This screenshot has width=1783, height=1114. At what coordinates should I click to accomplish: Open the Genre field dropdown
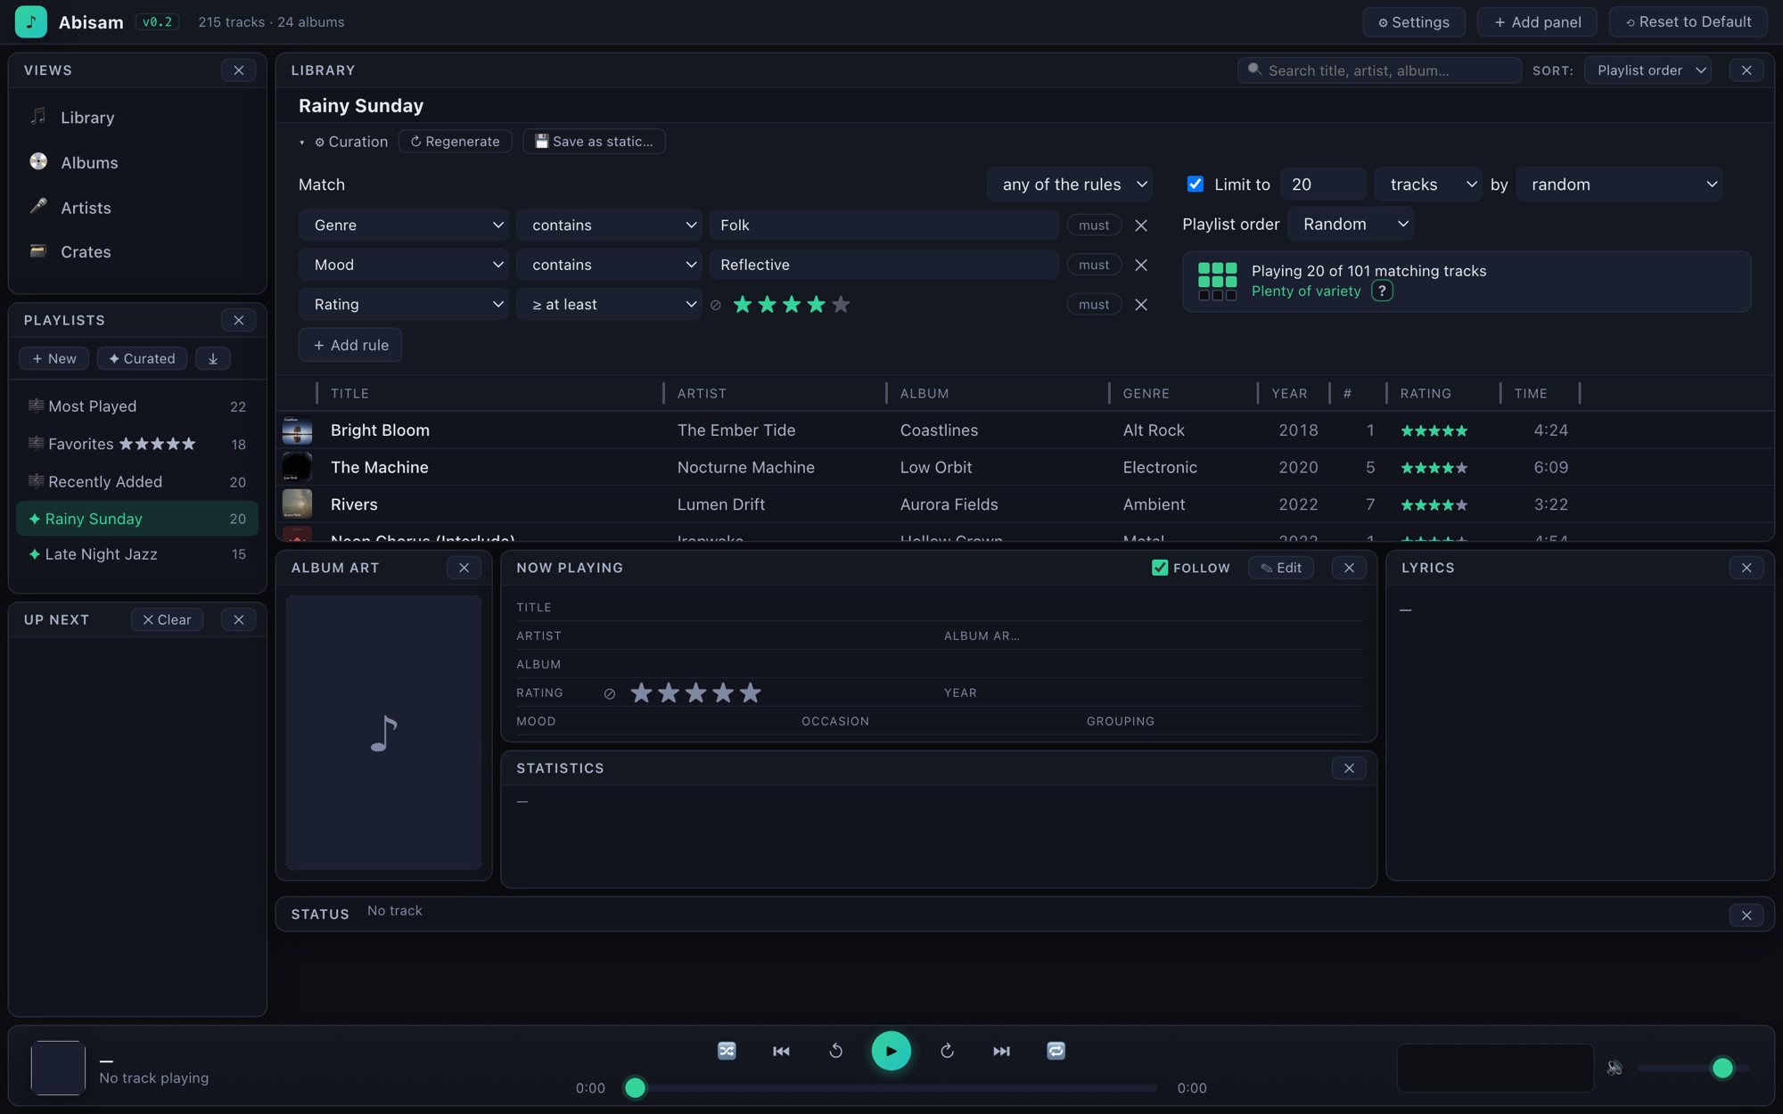[404, 225]
